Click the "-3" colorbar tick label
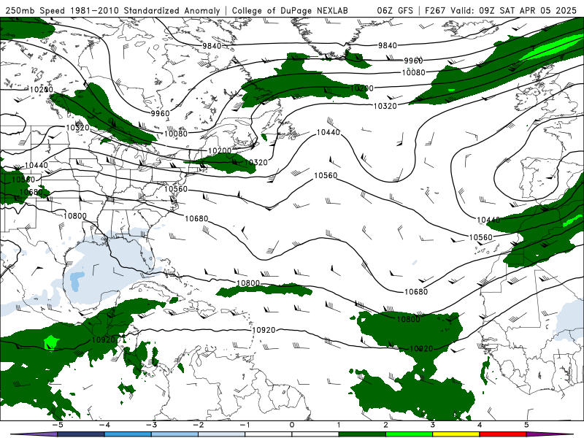The height and width of the screenshot is (438, 584). point(151,425)
